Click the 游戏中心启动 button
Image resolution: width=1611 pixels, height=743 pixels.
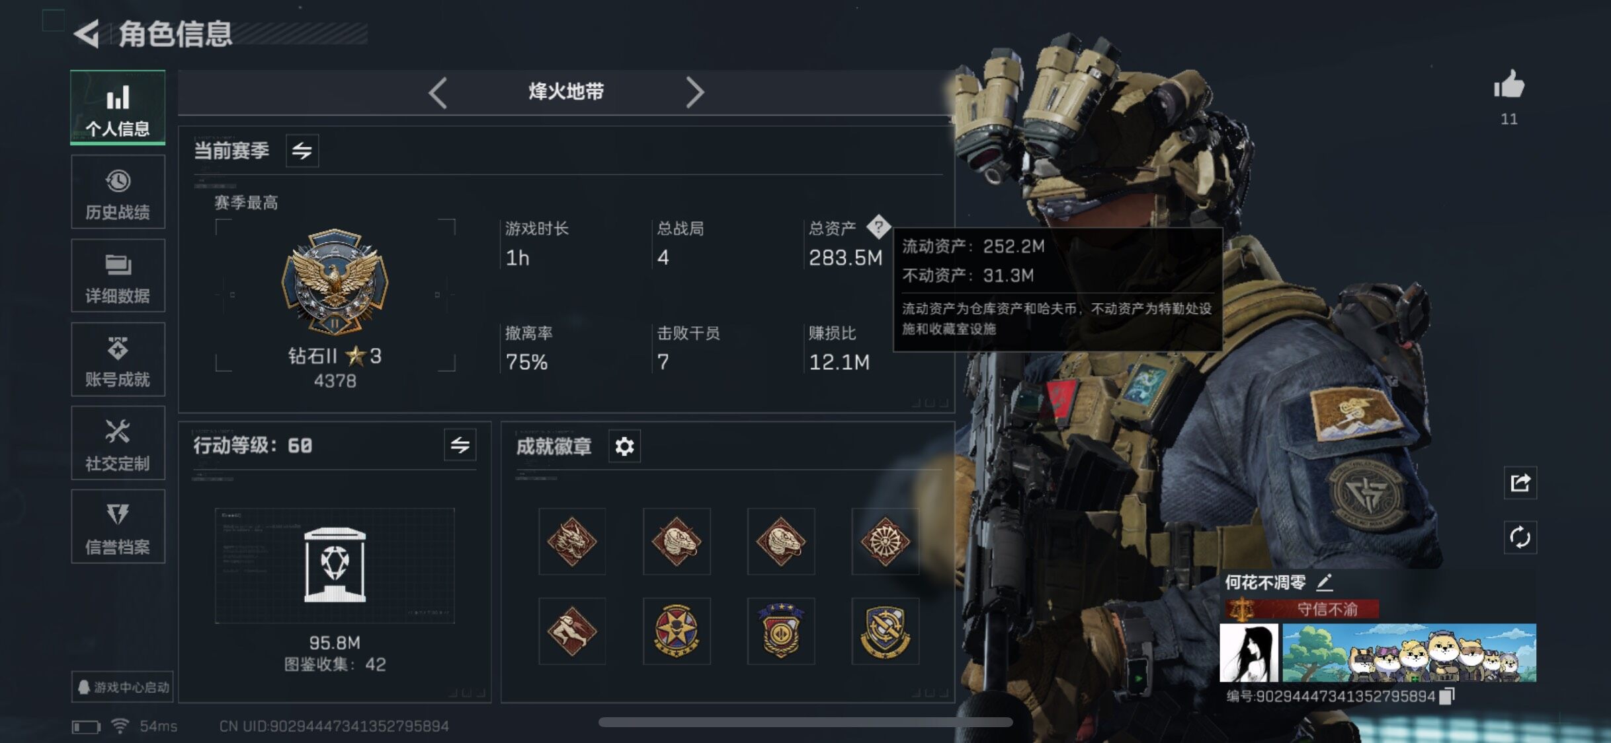(122, 687)
